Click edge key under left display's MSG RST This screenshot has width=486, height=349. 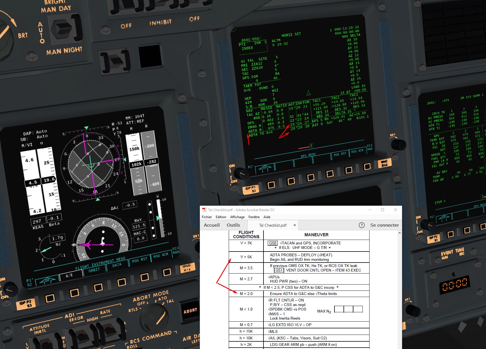(x=144, y=277)
